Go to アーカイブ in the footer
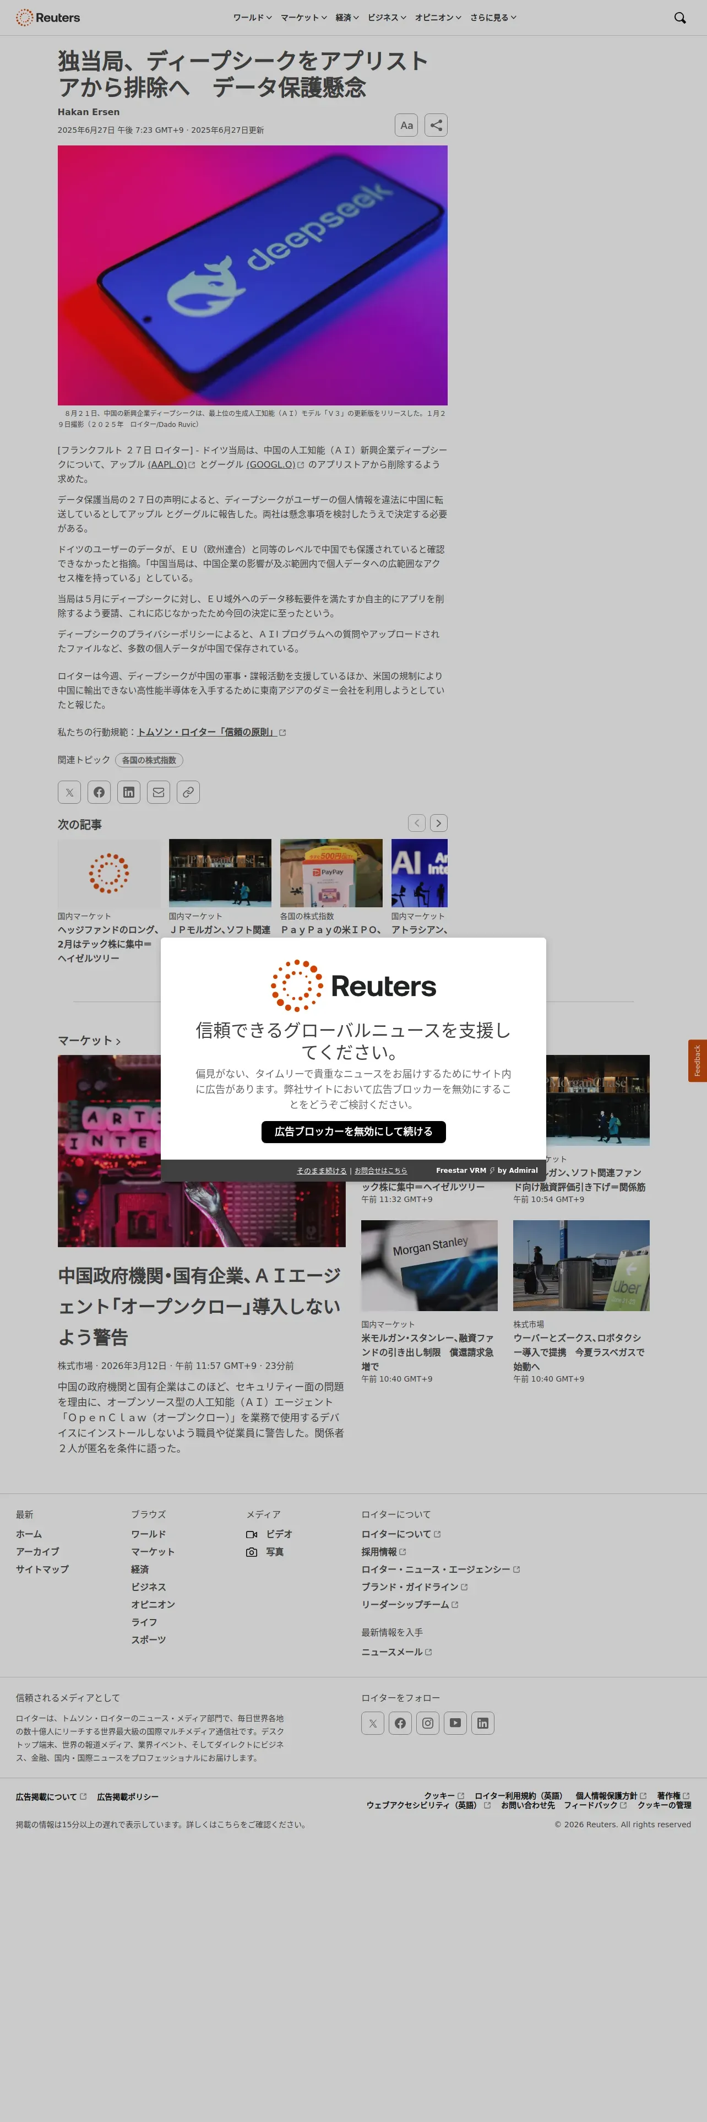Image resolution: width=707 pixels, height=2122 pixels. pos(37,1552)
